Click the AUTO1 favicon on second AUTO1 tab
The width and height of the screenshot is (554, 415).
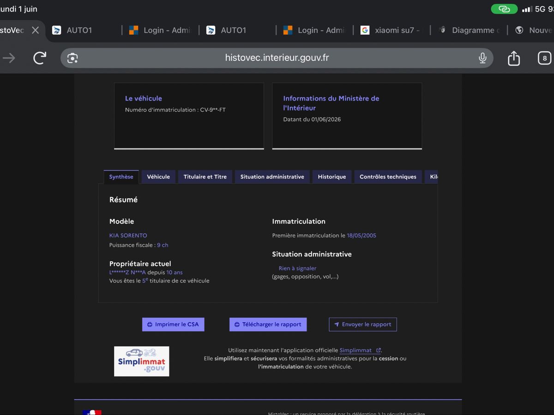coord(211,30)
